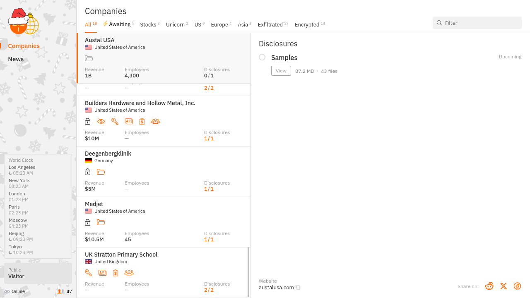Select the Samples disclosure radio circle
530x298 pixels.
tap(262, 57)
